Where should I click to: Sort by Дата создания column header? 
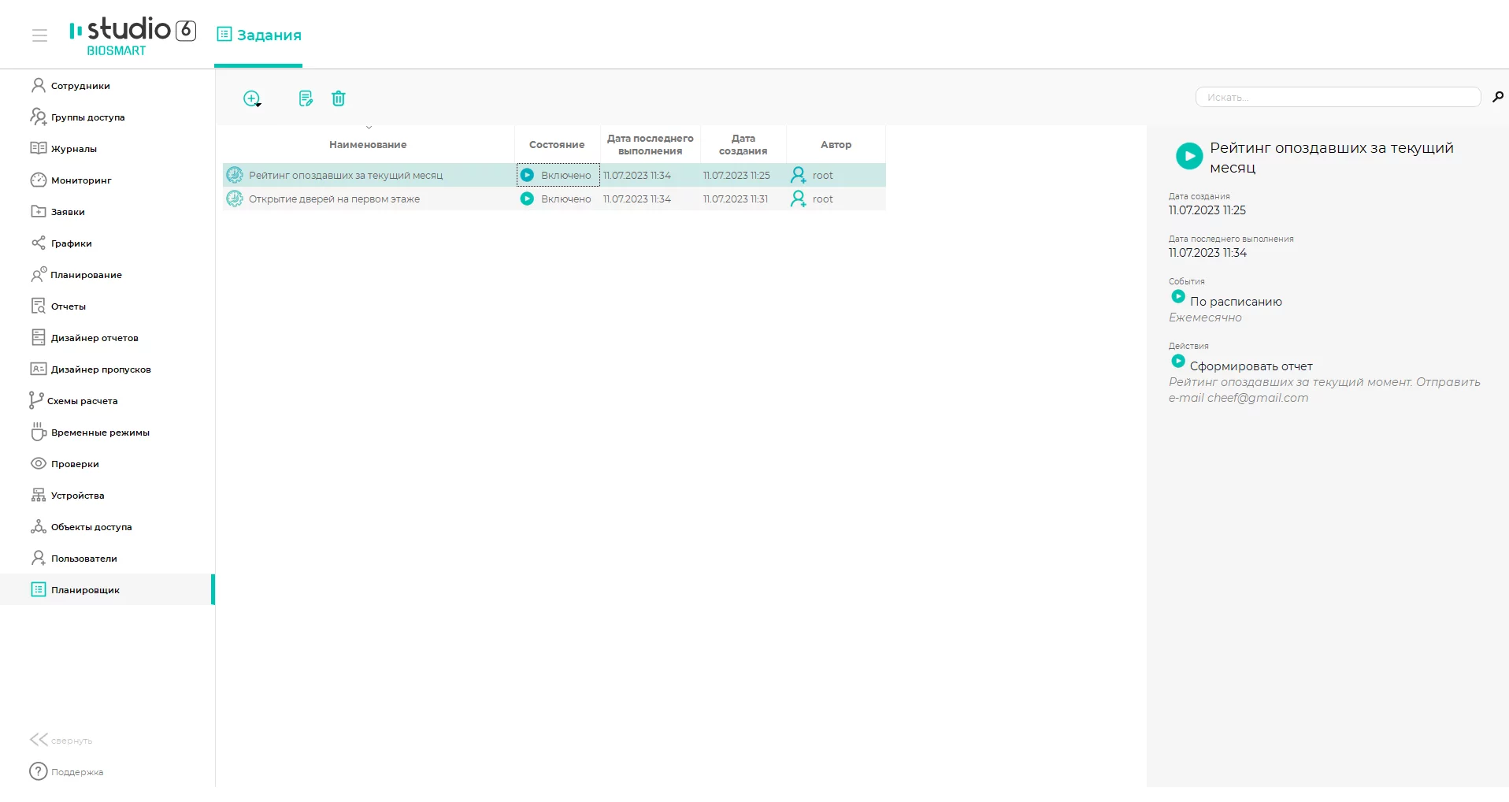coord(743,144)
